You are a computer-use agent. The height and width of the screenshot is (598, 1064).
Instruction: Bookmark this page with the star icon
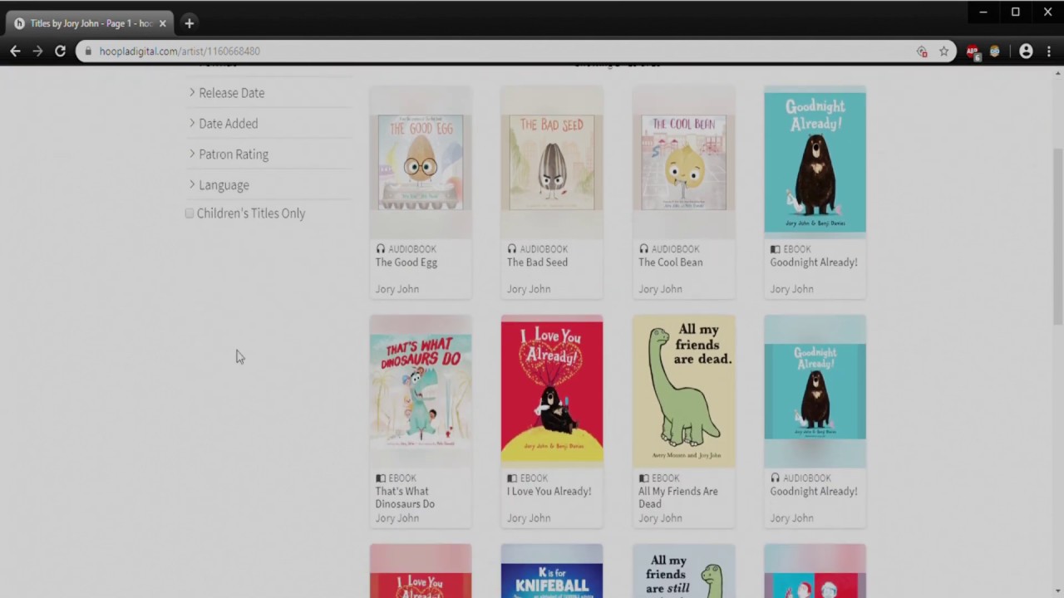click(x=943, y=51)
